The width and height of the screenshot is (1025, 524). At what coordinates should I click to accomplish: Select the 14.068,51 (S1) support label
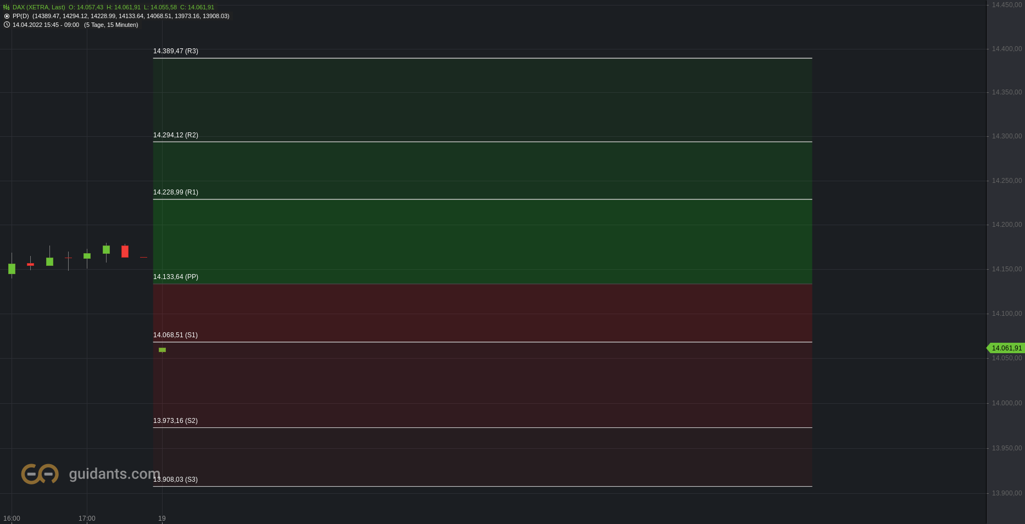[175, 335]
